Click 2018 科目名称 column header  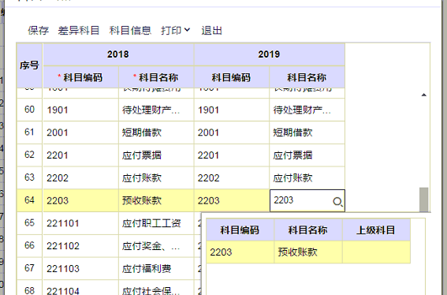[x=156, y=77]
